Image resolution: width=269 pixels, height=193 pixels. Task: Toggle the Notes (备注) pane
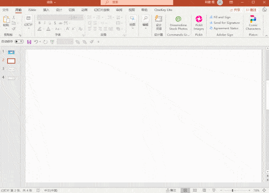click(171, 190)
